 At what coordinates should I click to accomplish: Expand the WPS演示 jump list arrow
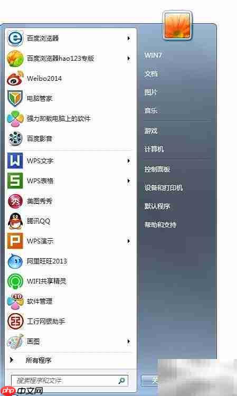129,241
